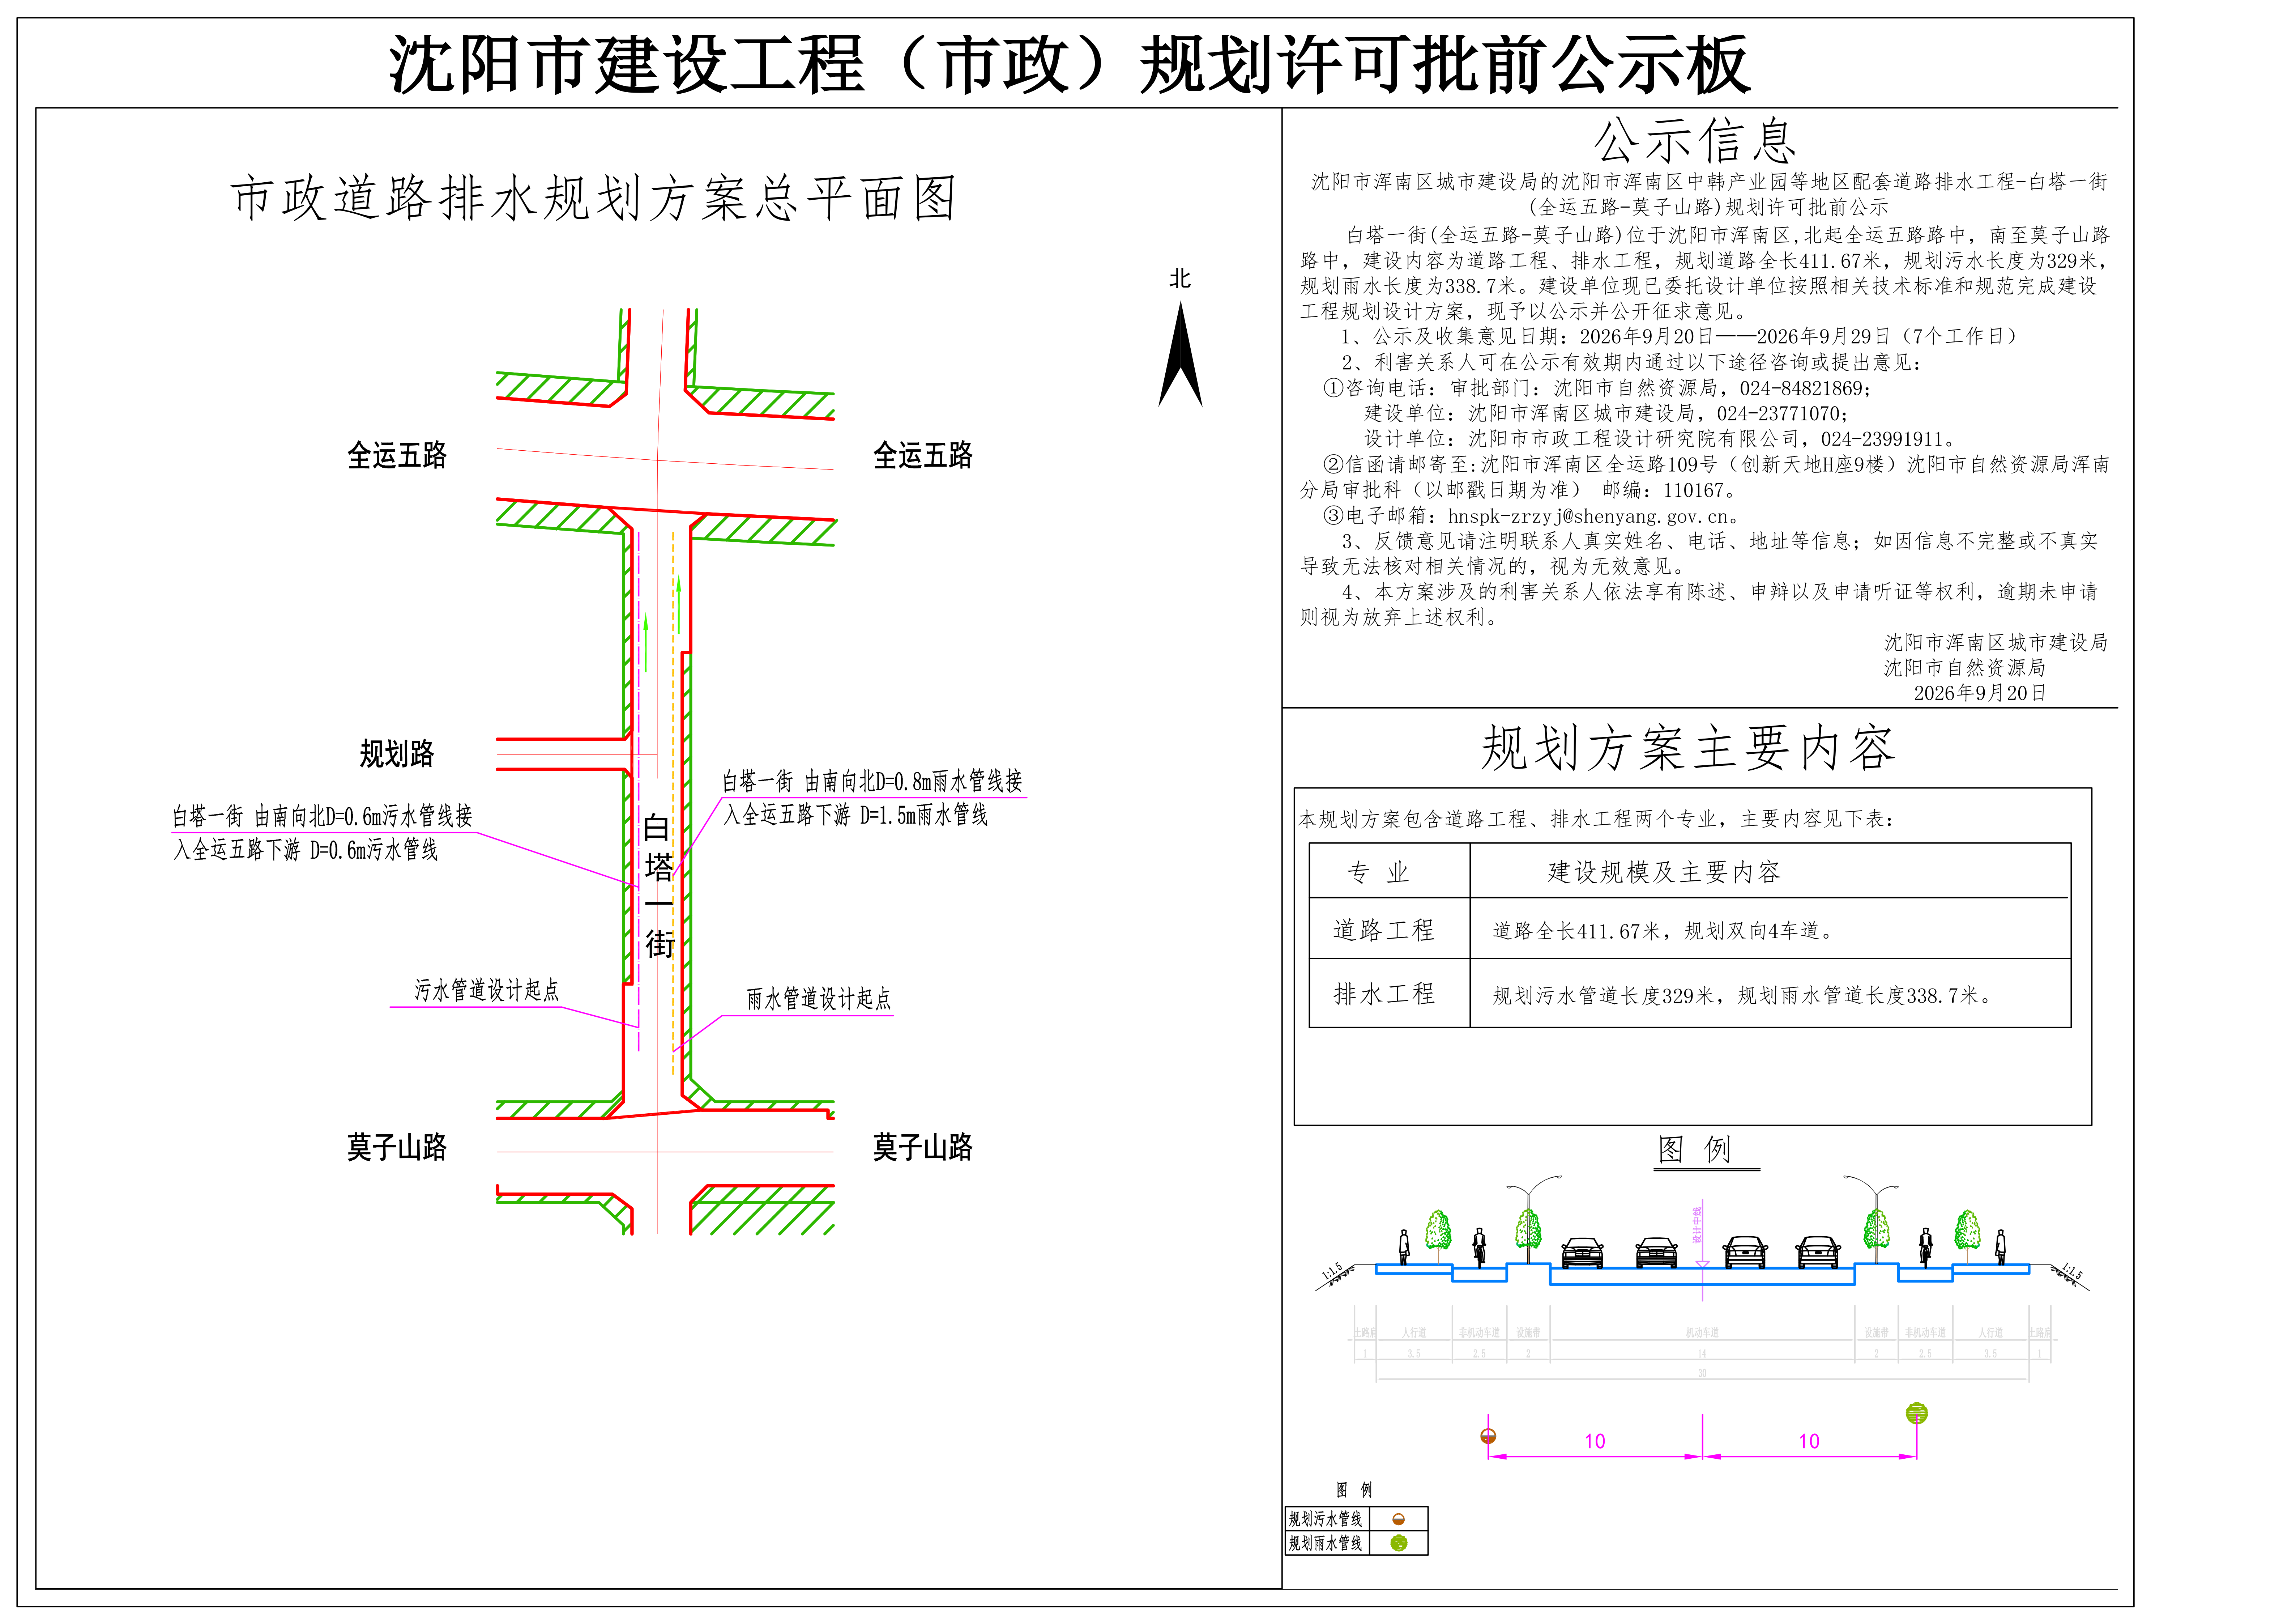Click the sewage pipe marker below cross-section
2296x1624 pixels.
click(1488, 1436)
